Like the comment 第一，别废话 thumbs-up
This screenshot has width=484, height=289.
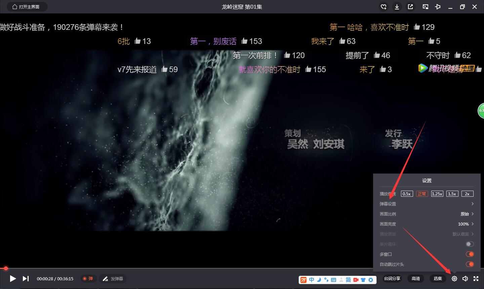(x=244, y=41)
